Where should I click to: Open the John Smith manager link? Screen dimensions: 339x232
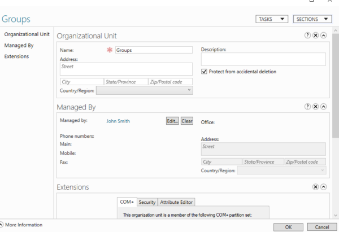pyautogui.click(x=119, y=121)
